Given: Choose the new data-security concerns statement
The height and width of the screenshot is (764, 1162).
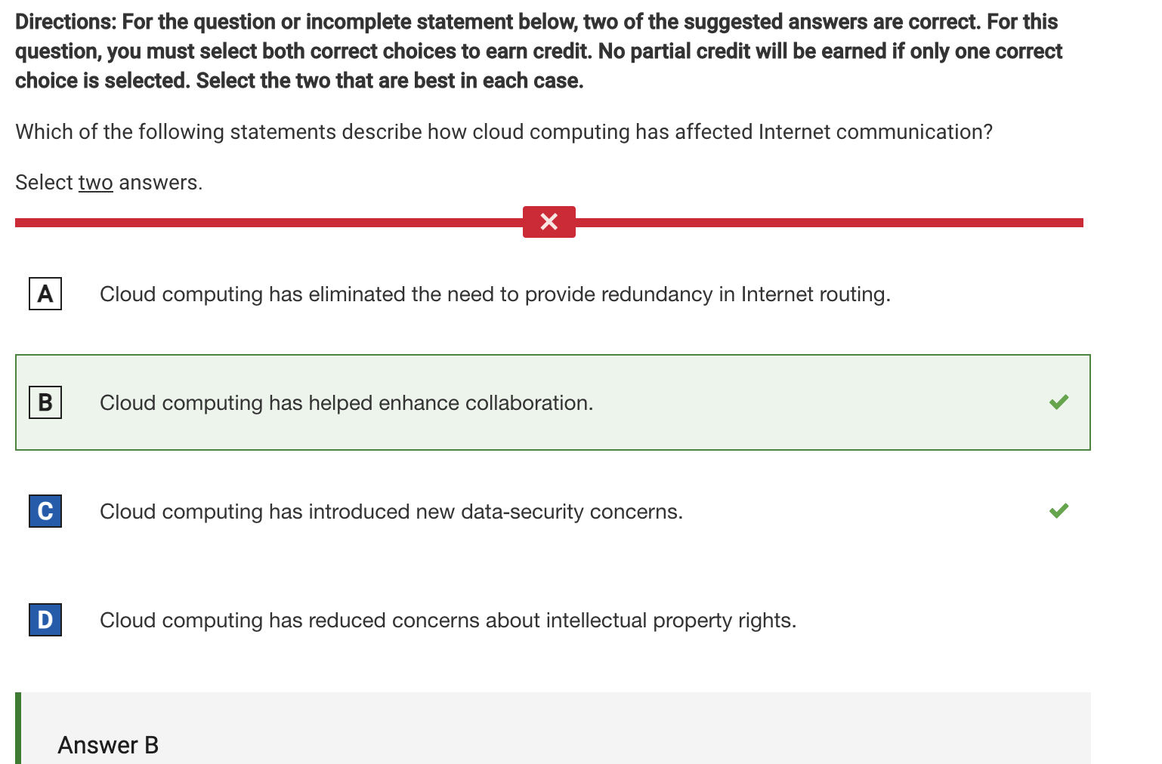Looking at the screenshot, I should (391, 512).
